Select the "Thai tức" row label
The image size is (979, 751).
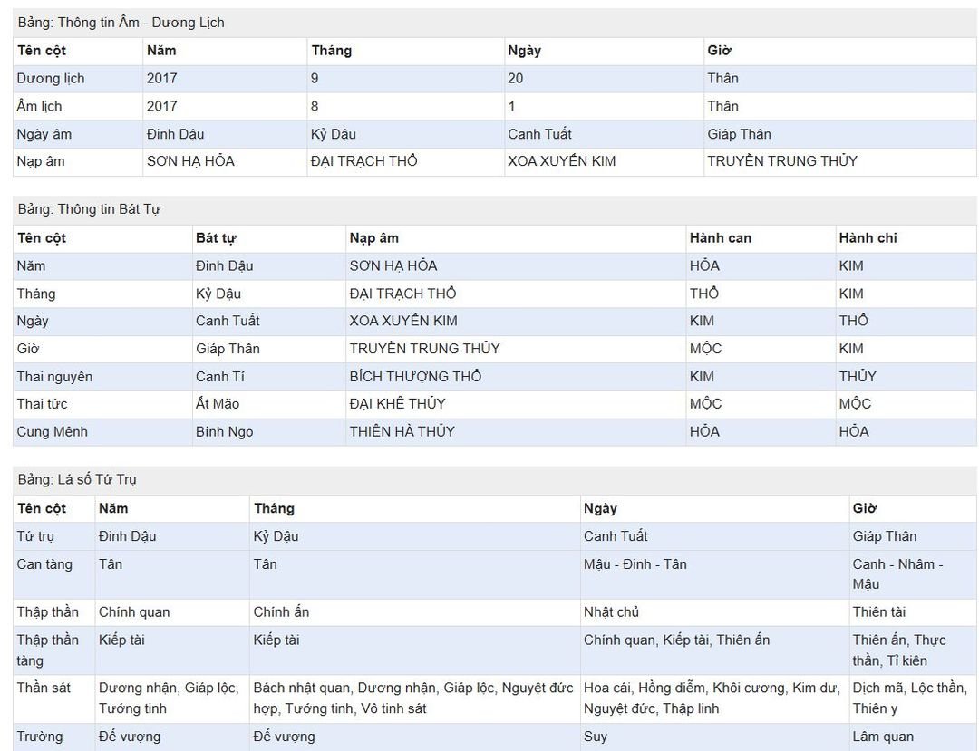coord(43,404)
